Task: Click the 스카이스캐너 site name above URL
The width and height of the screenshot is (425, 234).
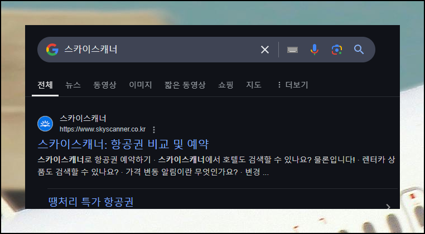Action: point(83,118)
